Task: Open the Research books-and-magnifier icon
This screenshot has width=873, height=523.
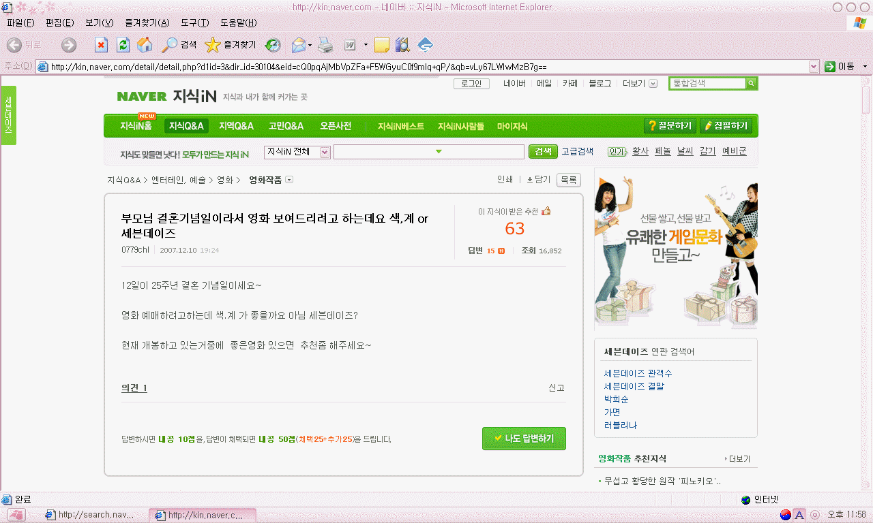Action: pyautogui.click(x=402, y=45)
